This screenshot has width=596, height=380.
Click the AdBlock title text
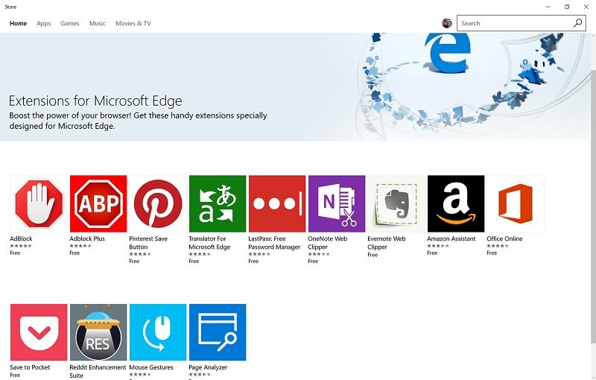[x=22, y=238]
